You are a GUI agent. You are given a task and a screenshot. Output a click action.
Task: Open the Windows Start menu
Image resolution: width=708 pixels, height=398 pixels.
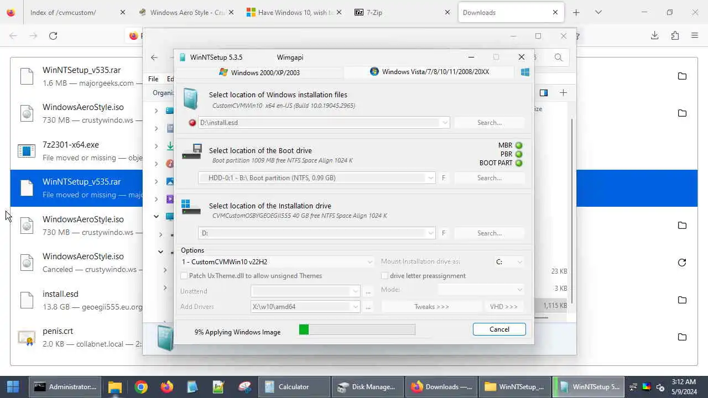(13, 387)
